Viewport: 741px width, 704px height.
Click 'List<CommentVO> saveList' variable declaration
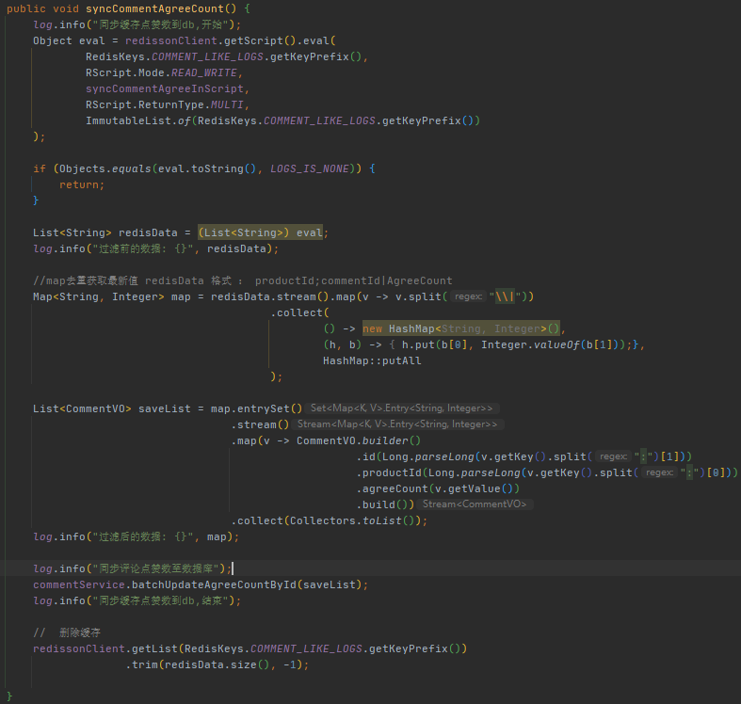point(111,408)
